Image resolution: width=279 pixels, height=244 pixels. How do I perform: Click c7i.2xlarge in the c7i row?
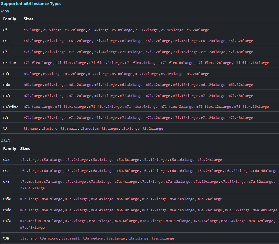(80, 52)
